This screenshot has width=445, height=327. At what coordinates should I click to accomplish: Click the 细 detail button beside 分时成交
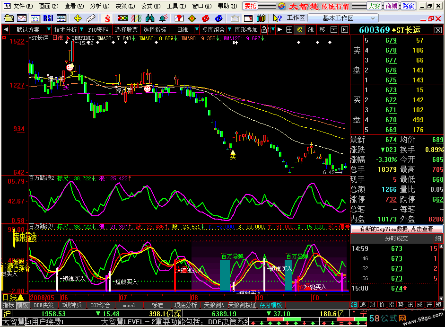coord(438,239)
